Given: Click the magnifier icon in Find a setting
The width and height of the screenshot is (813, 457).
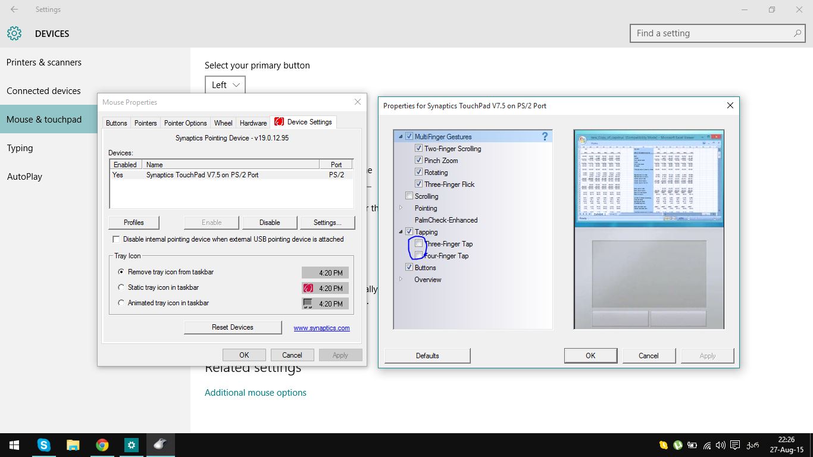Looking at the screenshot, I should 798,33.
